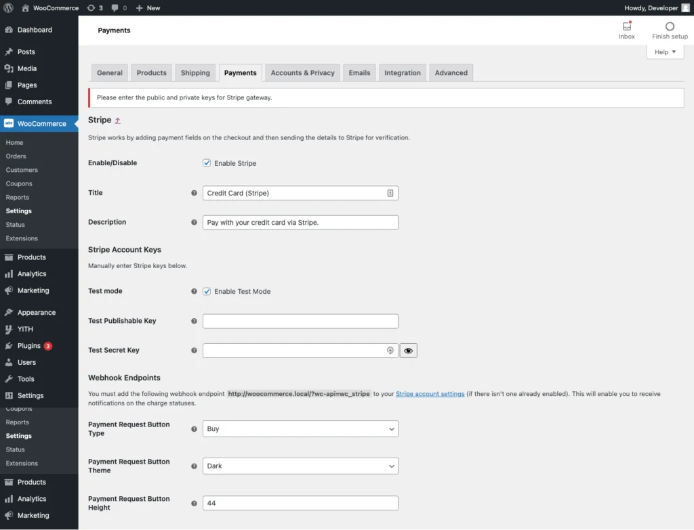Open Extensions above the upper Products item

pos(22,239)
